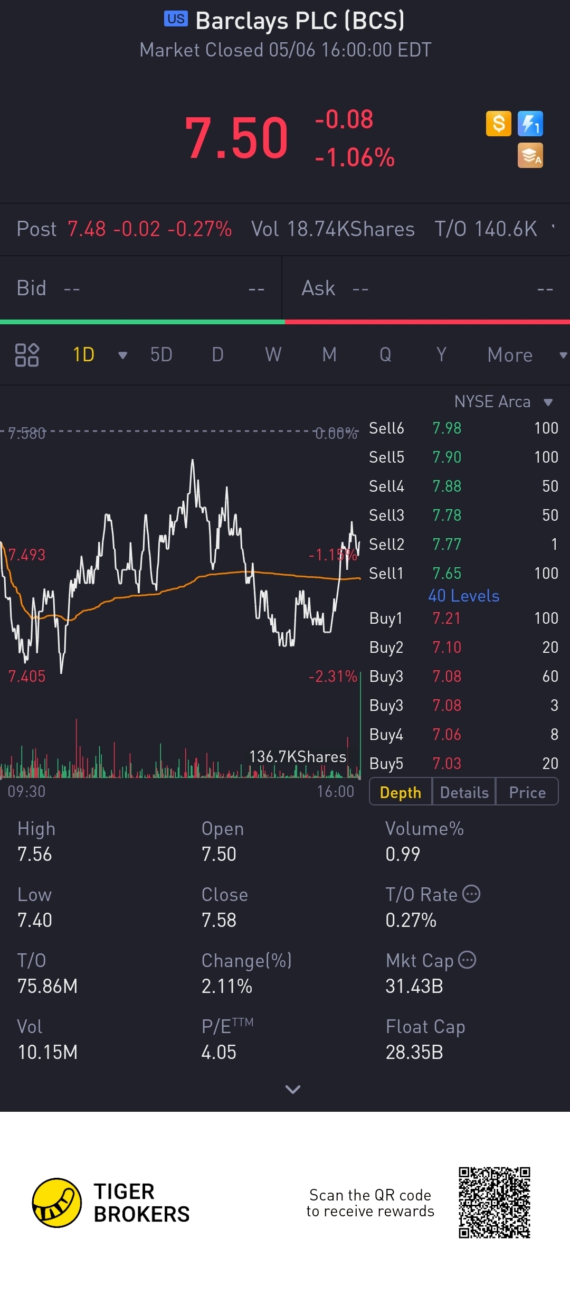The image size is (570, 1294).
Task: Tap the Float Cap 28.35B stat
Action: [x=425, y=1039]
